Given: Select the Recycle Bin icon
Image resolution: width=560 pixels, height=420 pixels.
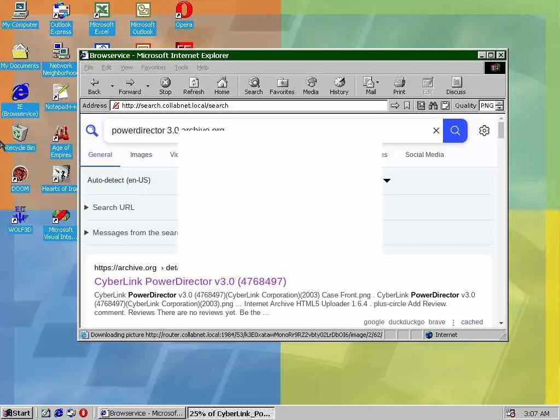Looking at the screenshot, I should pos(20,138).
